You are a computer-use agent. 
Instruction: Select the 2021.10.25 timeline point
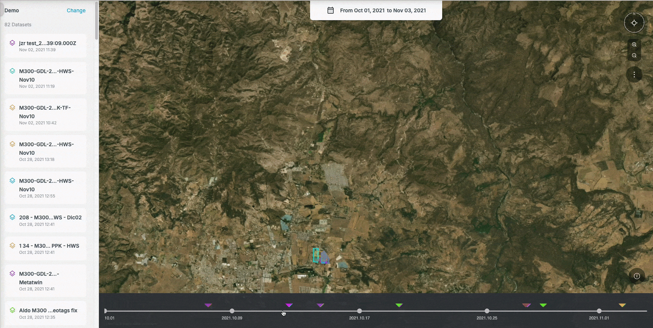487,311
